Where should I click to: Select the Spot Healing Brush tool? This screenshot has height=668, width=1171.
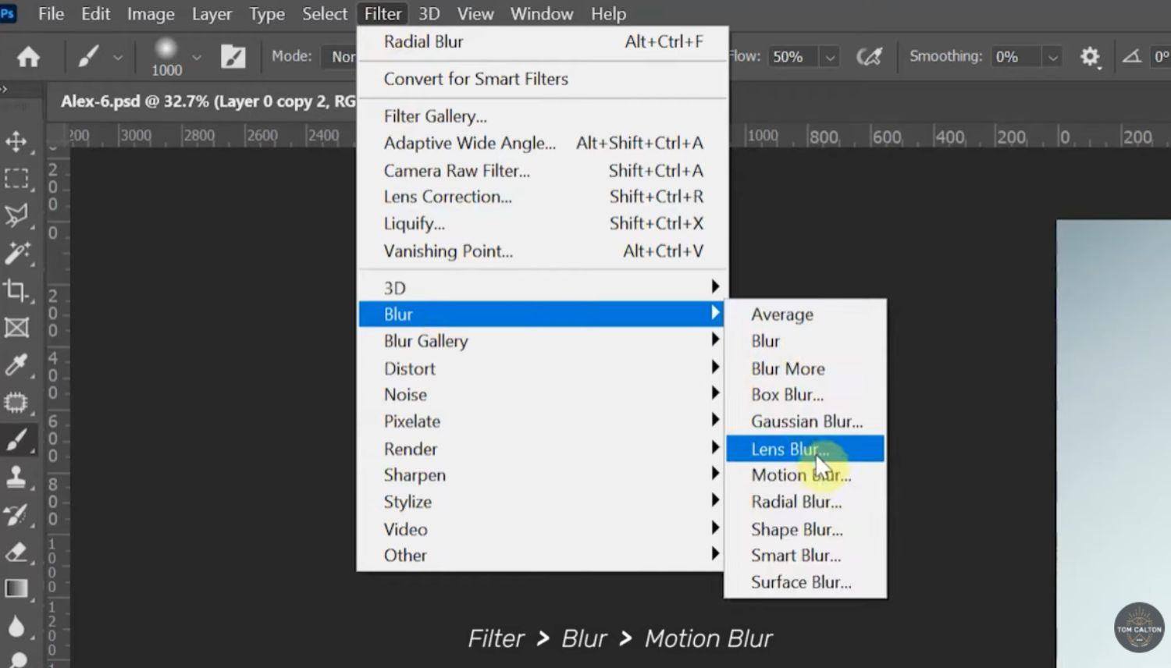(16, 403)
